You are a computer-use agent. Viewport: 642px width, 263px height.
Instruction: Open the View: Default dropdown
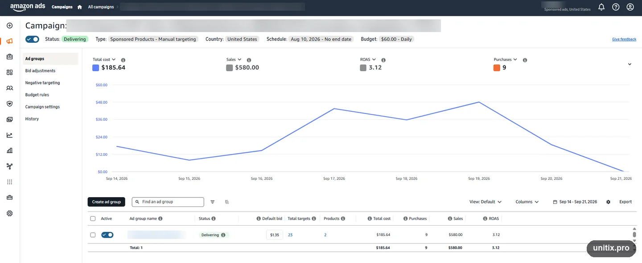coord(486,202)
